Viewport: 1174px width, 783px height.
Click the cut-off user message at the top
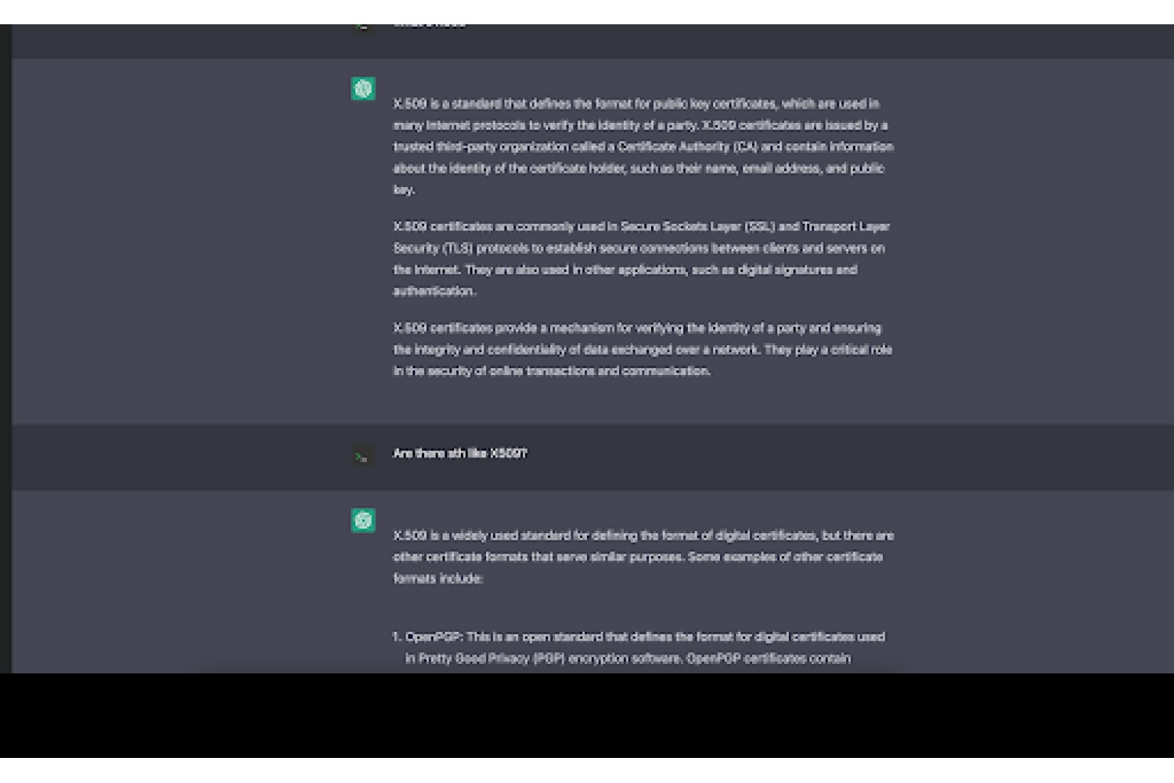click(429, 25)
